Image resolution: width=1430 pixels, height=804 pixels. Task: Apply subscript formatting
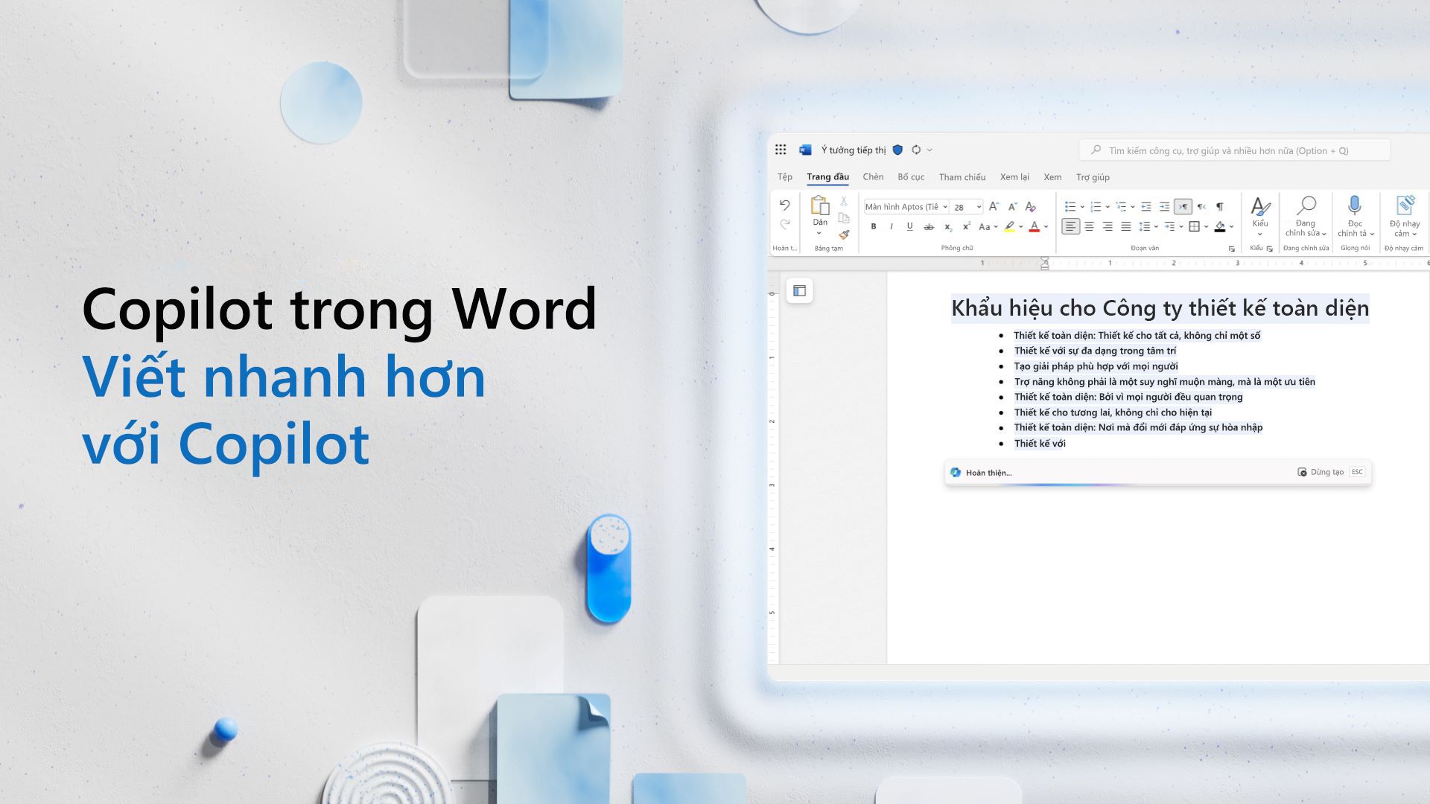(947, 227)
